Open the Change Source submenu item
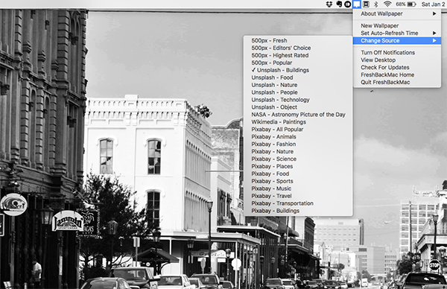The height and width of the screenshot is (289, 447). [x=397, y=40]
